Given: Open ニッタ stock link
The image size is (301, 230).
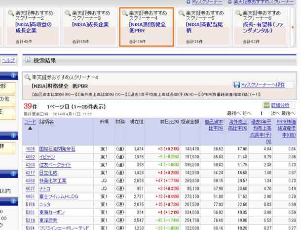Looking at the screenshot, I should [45, 204].
